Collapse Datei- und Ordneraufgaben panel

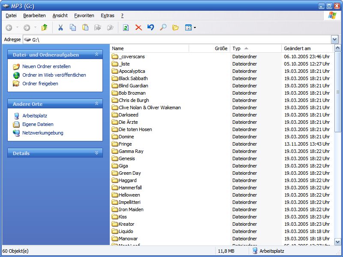97,54
